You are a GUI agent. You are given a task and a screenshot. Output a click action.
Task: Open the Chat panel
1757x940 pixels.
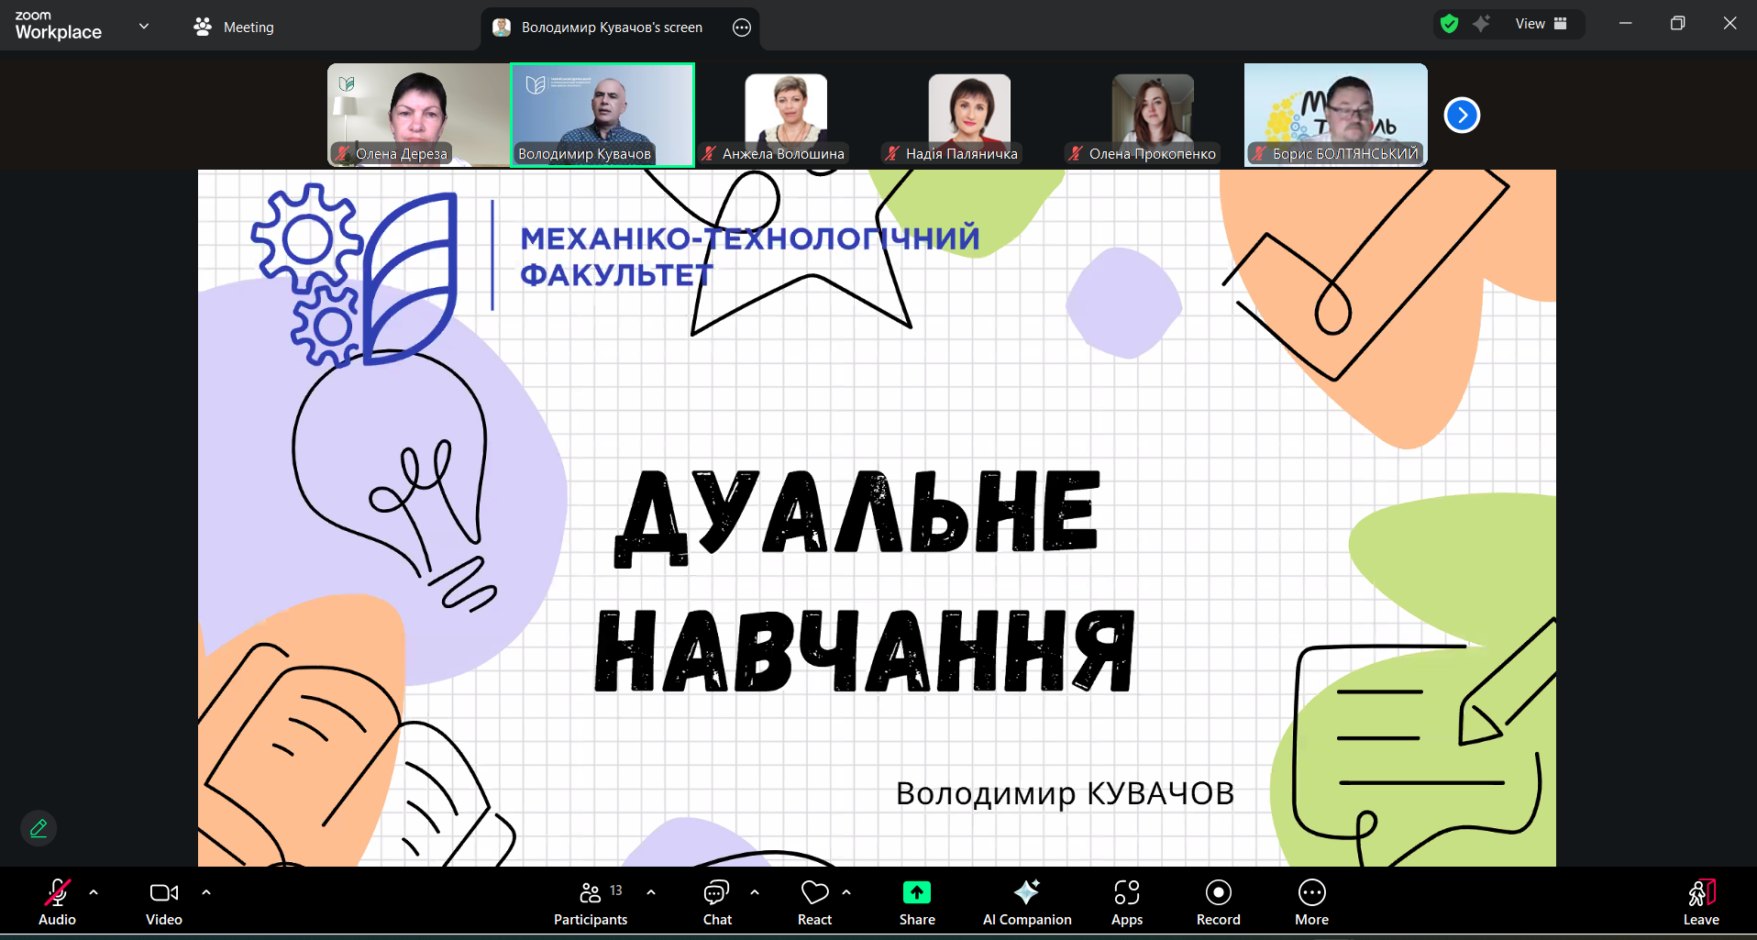[716, 902]
